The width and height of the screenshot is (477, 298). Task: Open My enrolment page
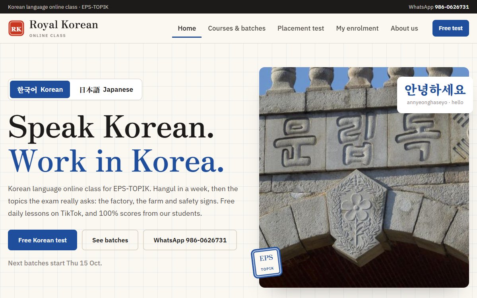[357, 28]
